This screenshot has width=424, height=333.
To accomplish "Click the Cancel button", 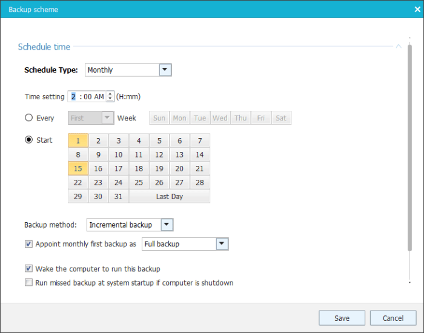I will [x=393, y=318].
